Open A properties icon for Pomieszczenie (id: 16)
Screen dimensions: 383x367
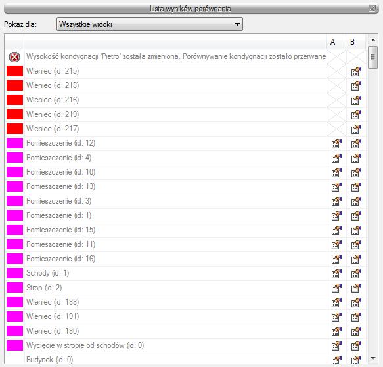pos(336,259)
